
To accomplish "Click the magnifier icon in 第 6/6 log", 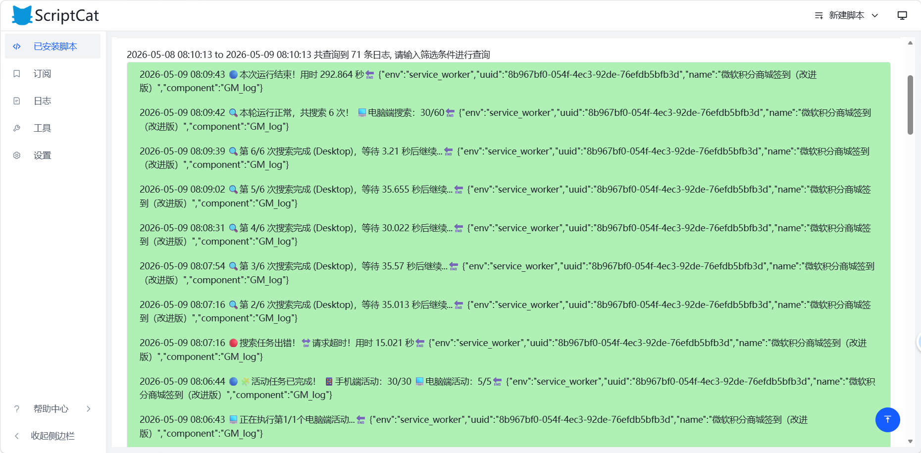I will 233,151.
